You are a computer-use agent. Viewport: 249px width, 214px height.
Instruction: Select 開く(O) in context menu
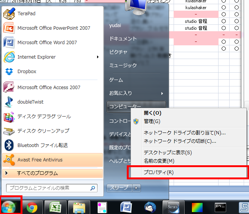coord(153,113)
